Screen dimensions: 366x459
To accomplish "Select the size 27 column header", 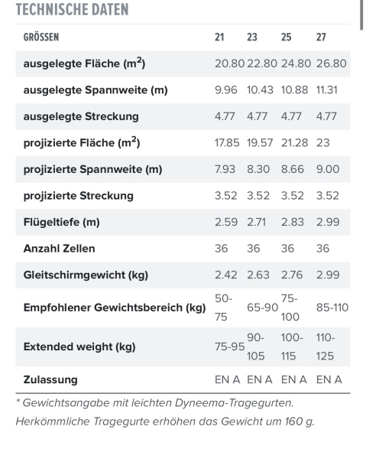I will tap(321, 37).
